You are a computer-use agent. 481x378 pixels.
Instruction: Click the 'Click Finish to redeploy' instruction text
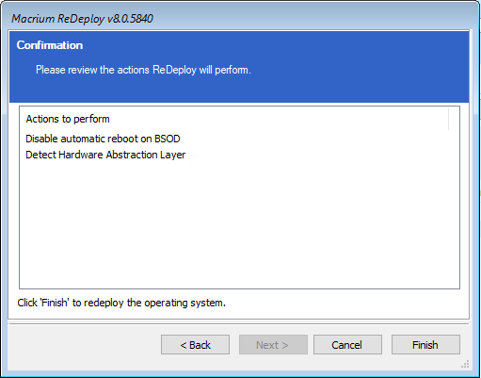click(x=121, y=303)
